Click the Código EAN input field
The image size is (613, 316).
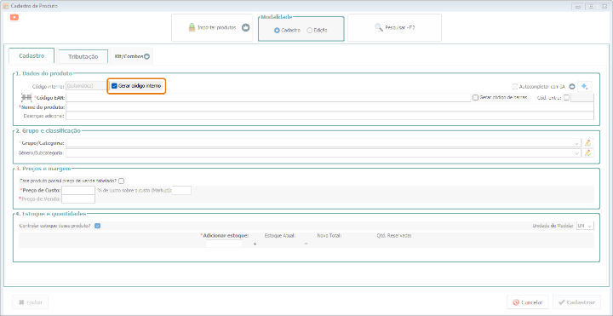pyautogui.click(x=268, y=97)
